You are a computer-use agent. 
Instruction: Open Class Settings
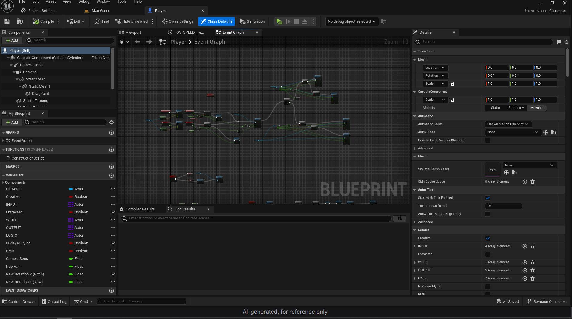pos(178,21)
